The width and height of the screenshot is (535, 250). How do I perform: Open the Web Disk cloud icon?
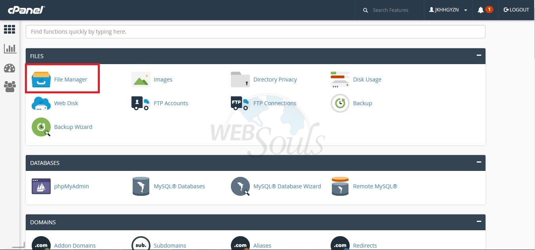[41, 103]
